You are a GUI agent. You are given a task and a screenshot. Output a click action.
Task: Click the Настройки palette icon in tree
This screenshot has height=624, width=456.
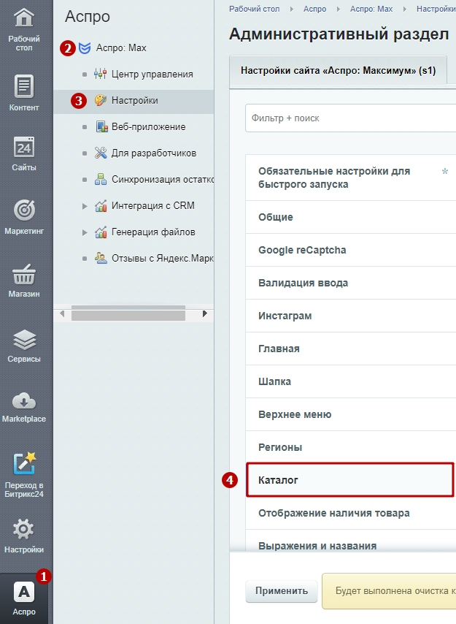(x=101, y=100)
